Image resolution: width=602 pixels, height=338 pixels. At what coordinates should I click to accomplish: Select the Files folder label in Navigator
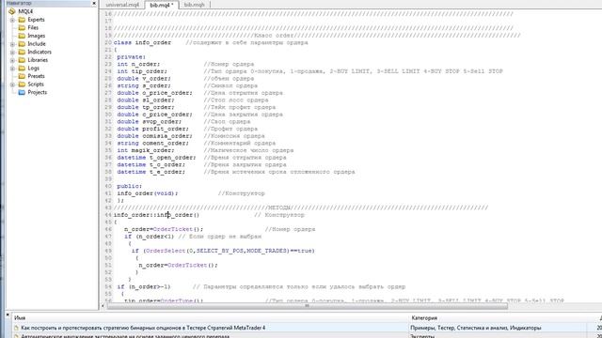pyautogui.click(x=33, y=27)
